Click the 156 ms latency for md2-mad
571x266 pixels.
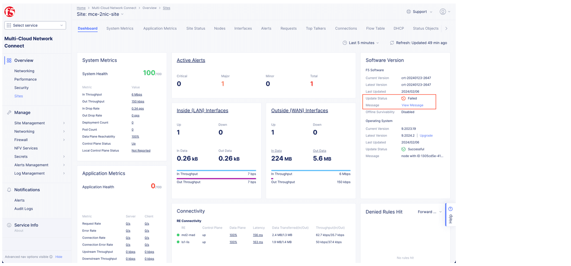coord(258,235)
